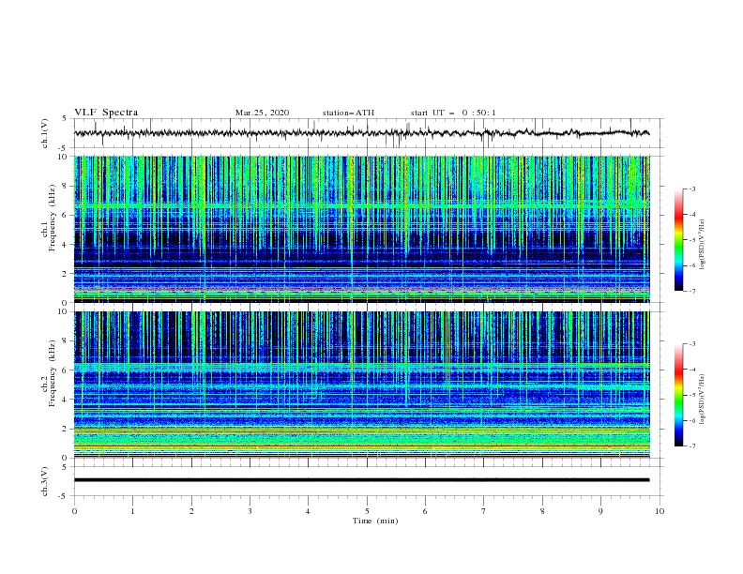
Task: Select the 'Mar.25, 2020' date text
Action: (x=262, y=113)
